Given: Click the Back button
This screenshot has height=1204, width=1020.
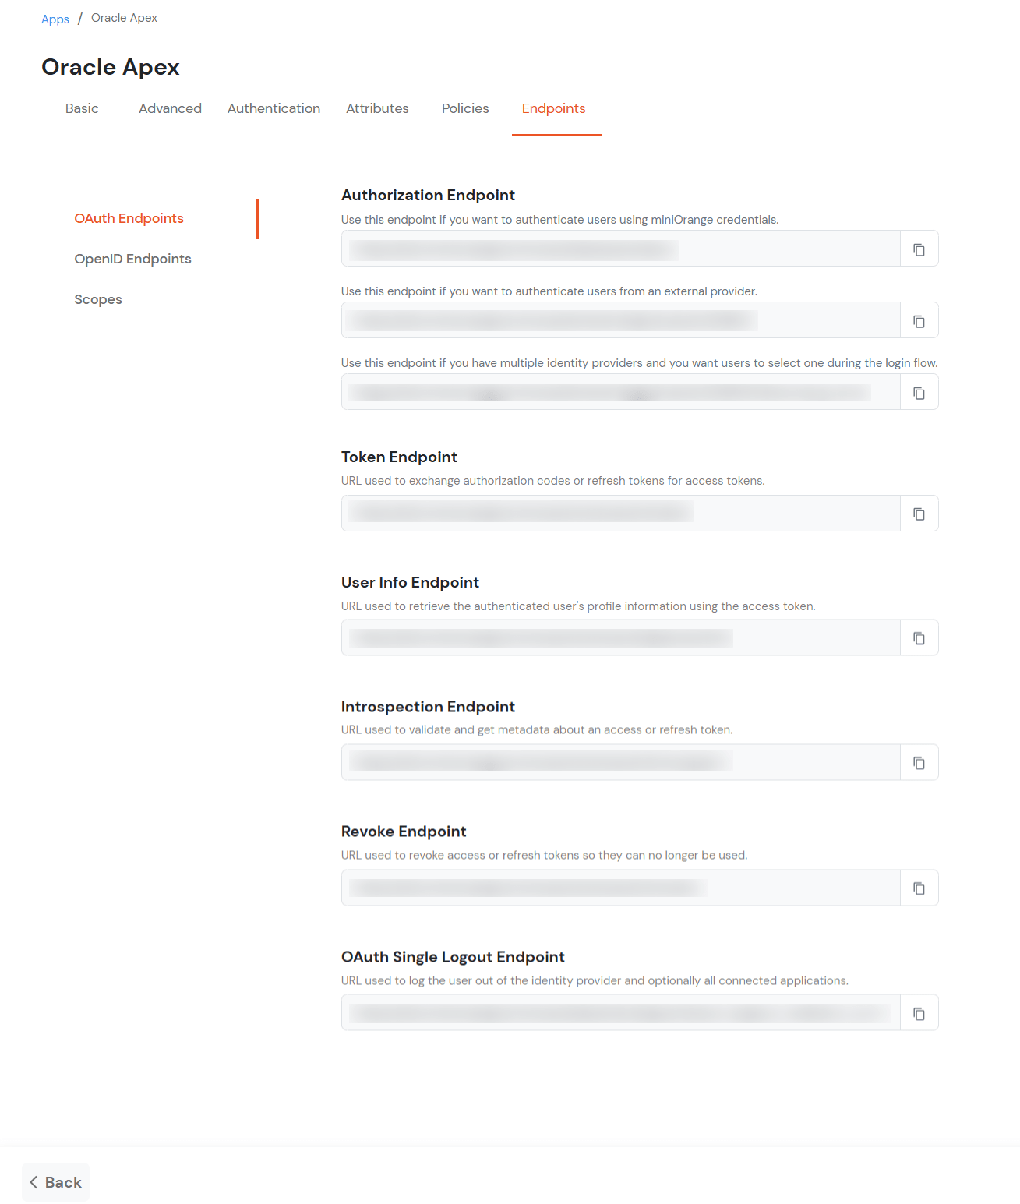Looking at the screenshot, I should tap(55, 1182).
